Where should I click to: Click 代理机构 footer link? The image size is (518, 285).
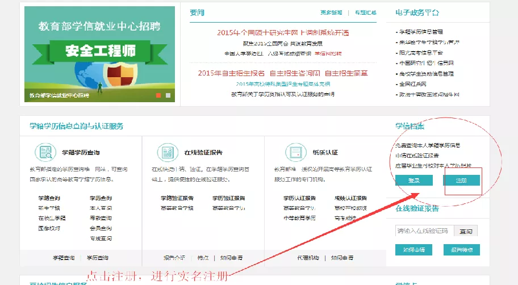click(308, 258)
